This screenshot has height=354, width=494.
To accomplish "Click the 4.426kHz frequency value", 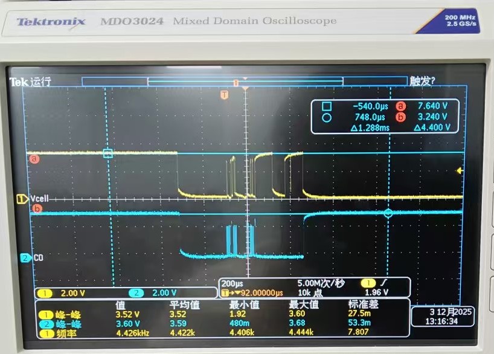I will coord(133,333).
